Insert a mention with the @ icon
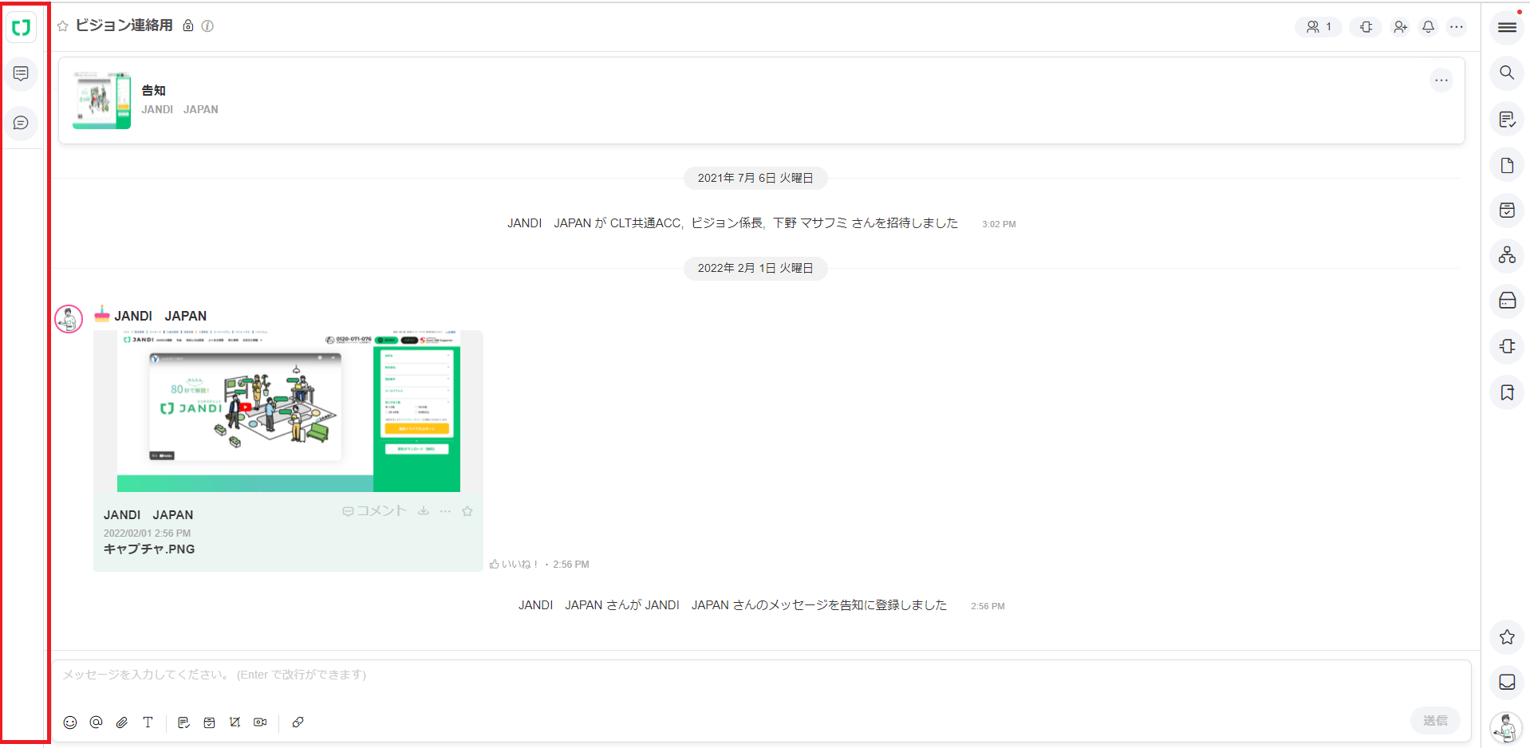 click(97, 722)
